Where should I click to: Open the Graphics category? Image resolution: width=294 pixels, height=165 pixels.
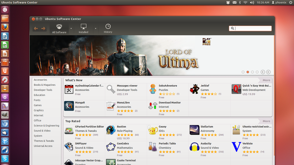(39, 110)
